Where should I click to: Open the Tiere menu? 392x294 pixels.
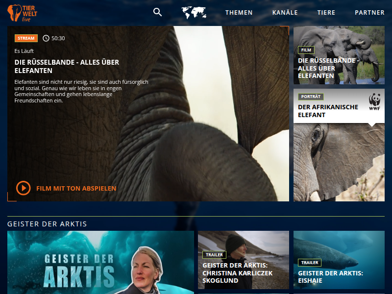coord(326,13)
